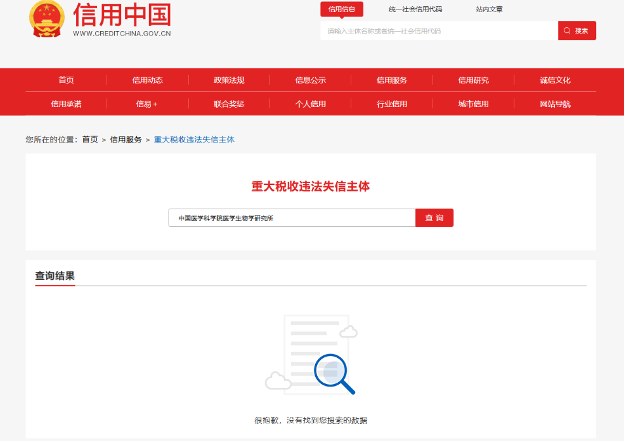The height and width of the screenshot is (441, 624).
Task: Click the no-results document magnifier illustration
Action: [311, 354]
